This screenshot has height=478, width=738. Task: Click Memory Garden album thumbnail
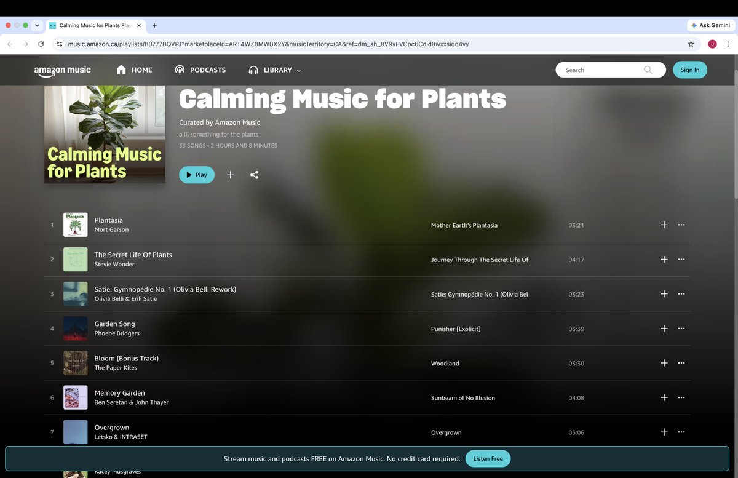pos(76,397)
